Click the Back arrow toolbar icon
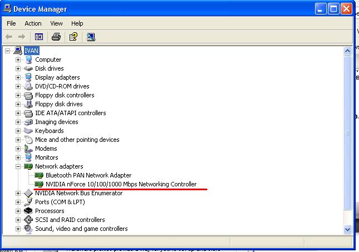The width and height of the screenshot is (359, 252). (9, 37)
